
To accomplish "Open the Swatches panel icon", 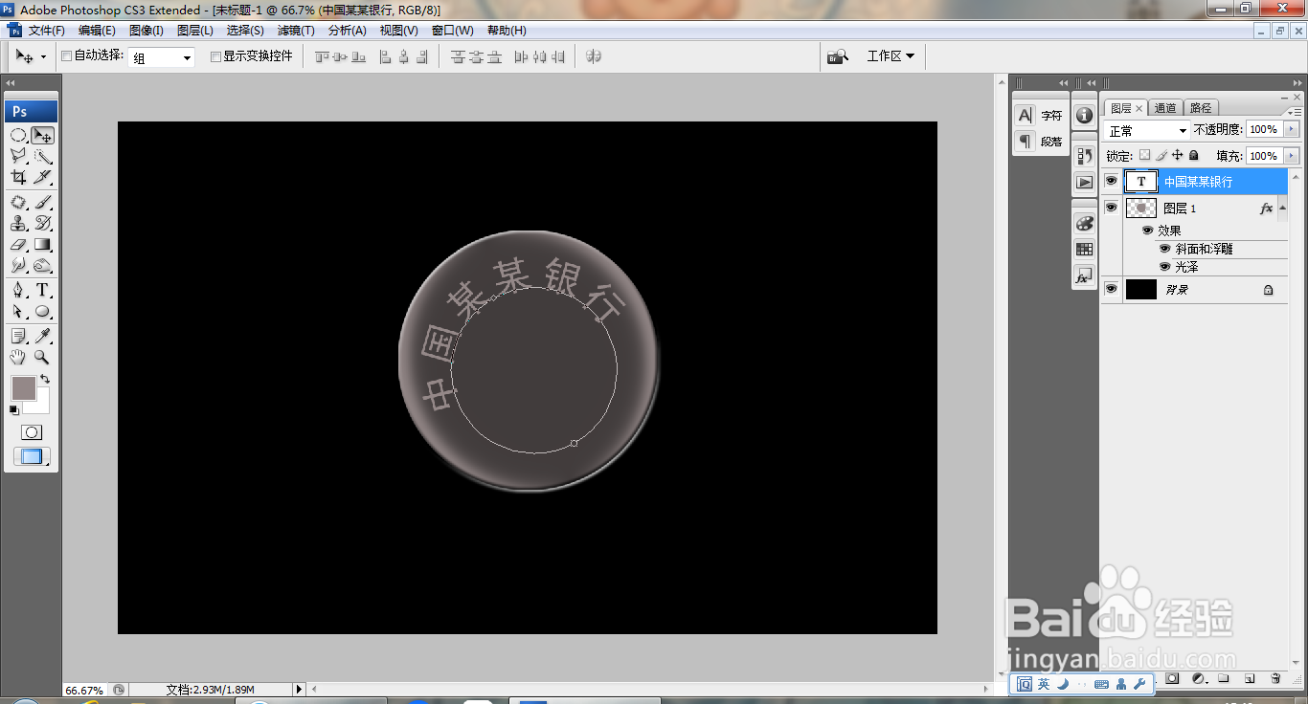I will (1084, 249).
